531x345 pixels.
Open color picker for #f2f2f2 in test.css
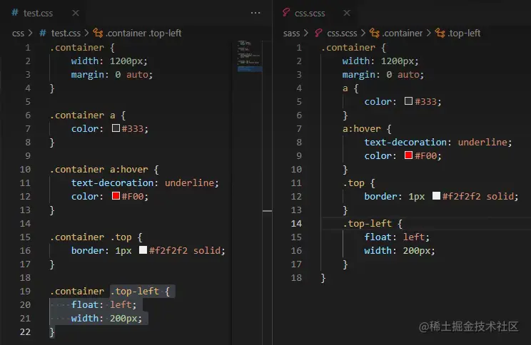point(143,250)
